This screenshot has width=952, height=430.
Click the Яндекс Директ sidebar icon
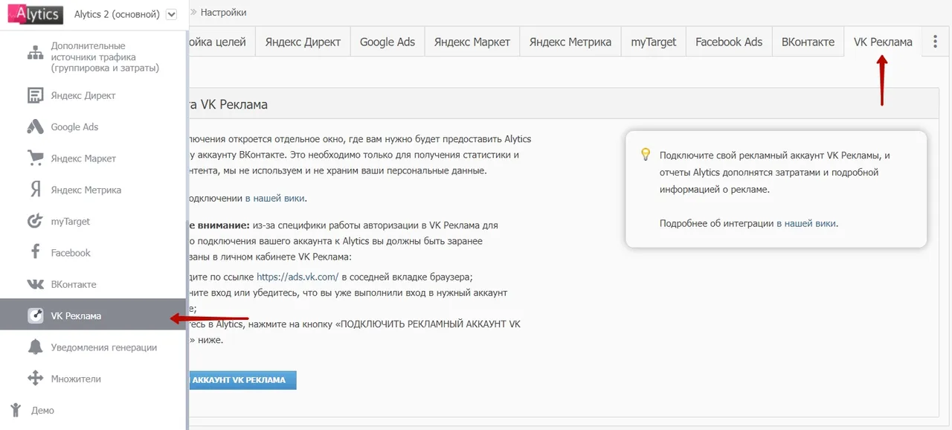[35, 95]
